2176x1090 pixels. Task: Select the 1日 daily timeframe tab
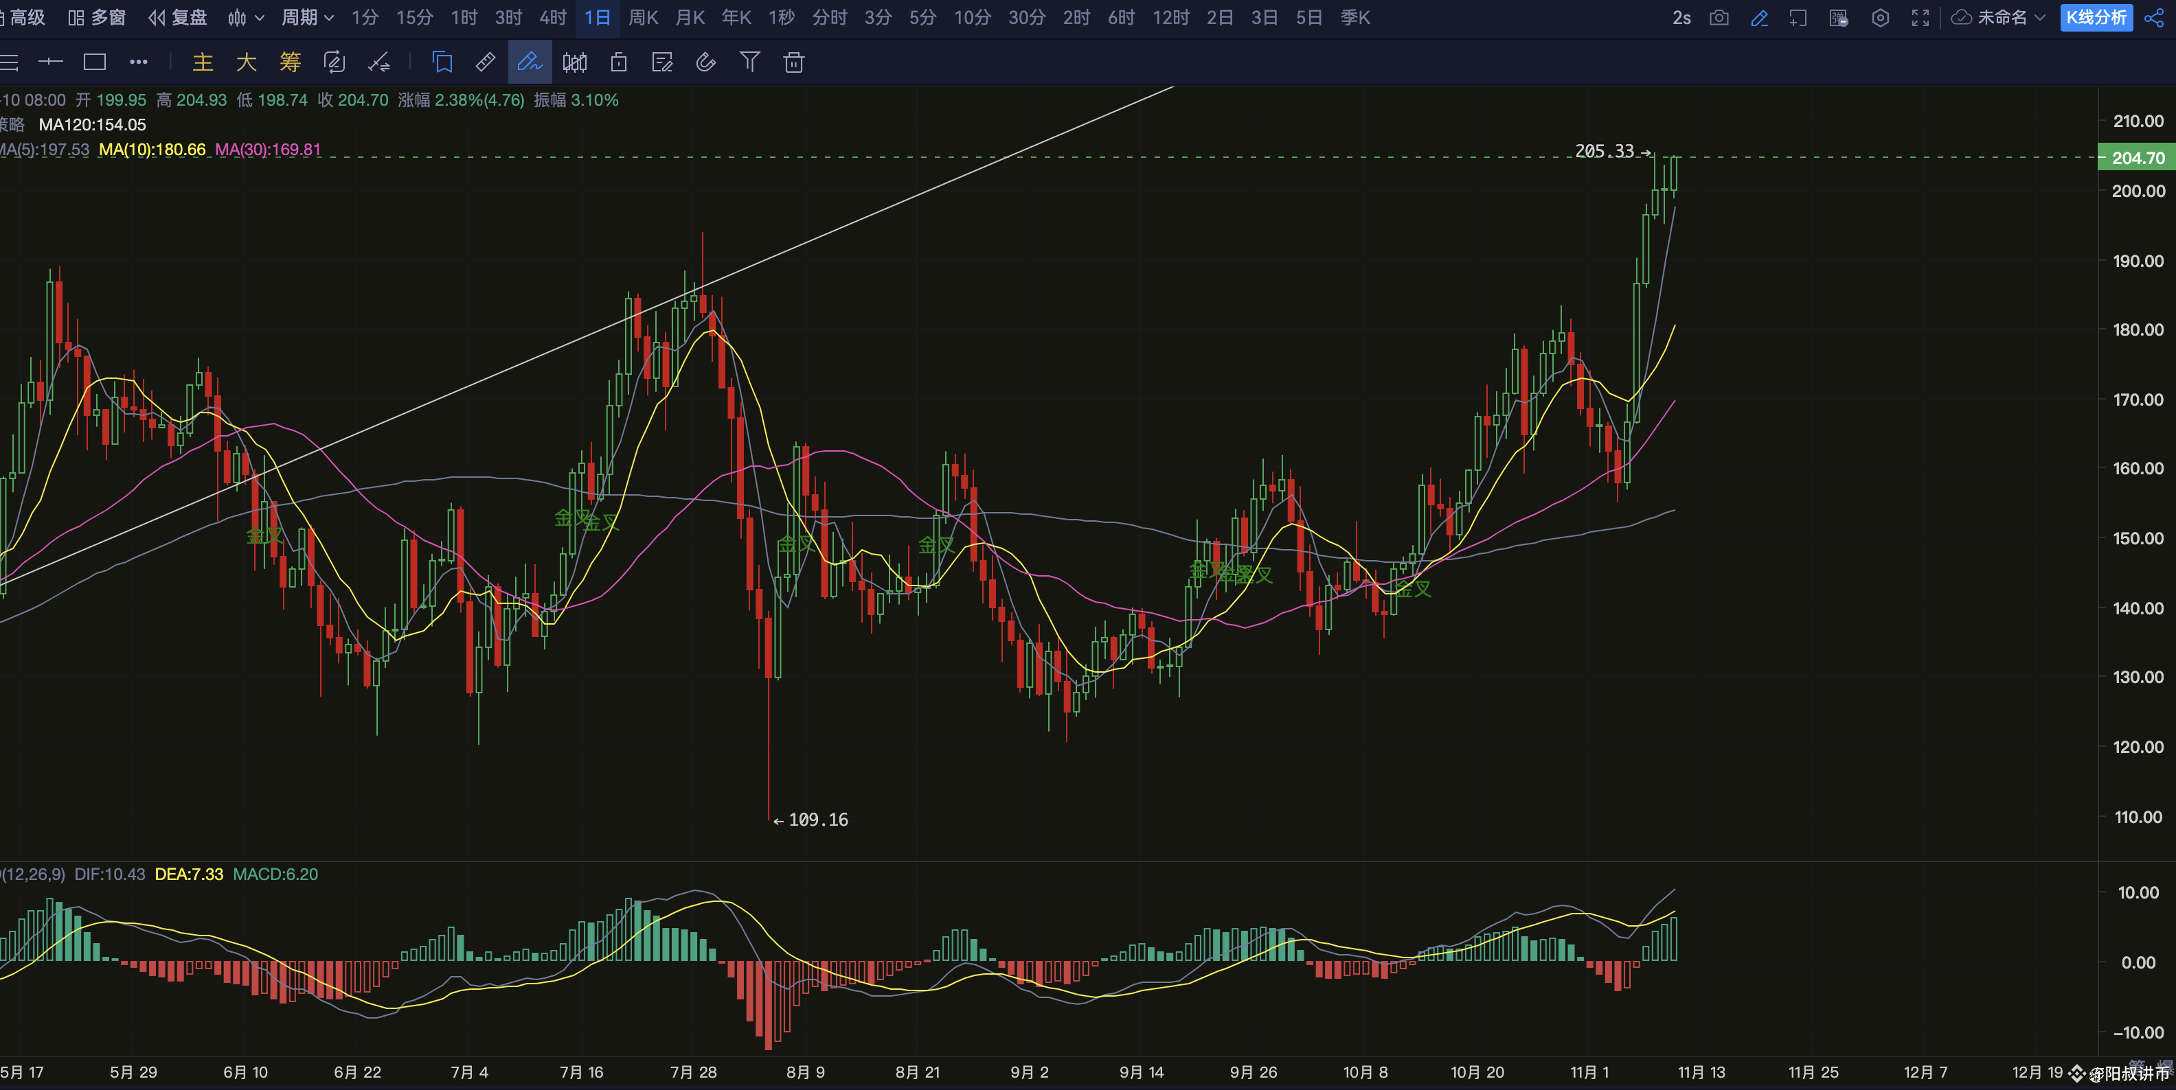(x=597, y=18)
